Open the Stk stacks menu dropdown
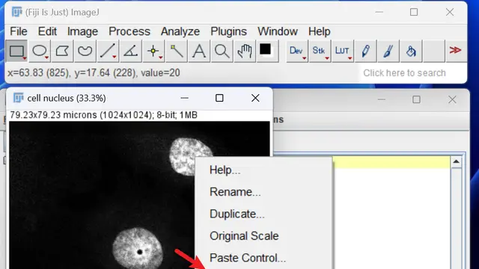Screen dimensions: 479x269 (320, 51)
